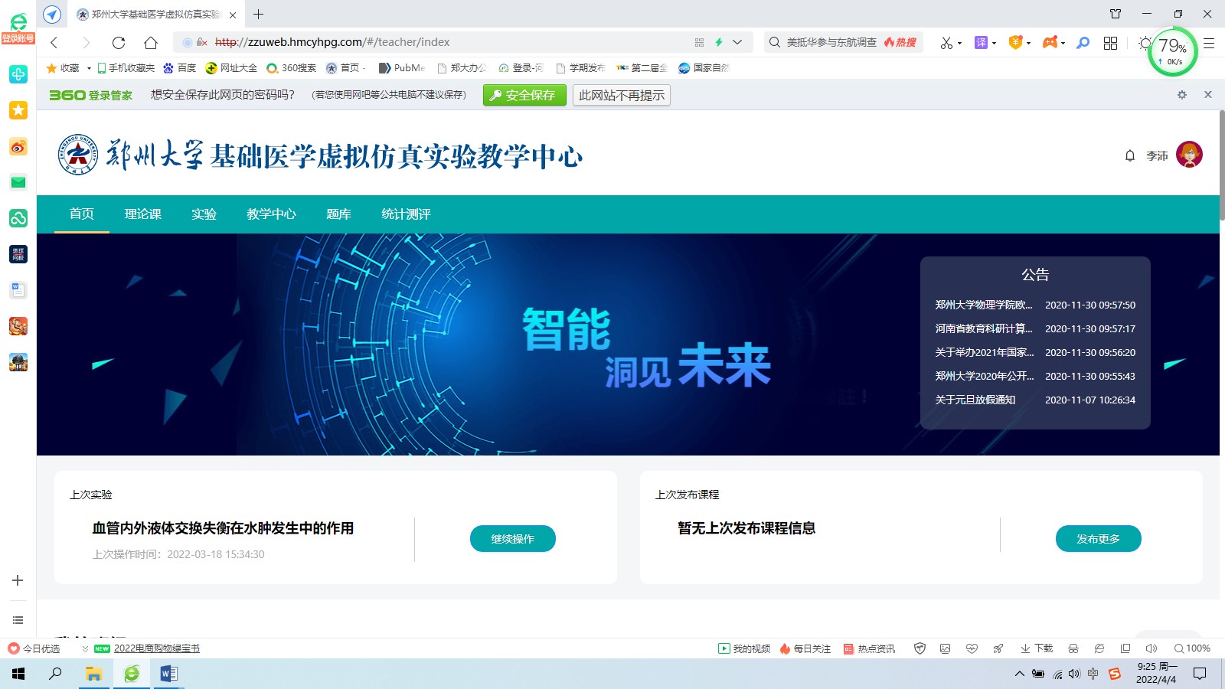1225x689 pixels.
Task: Open the browser hamburger menu
Action: (x=1209, y=43)
